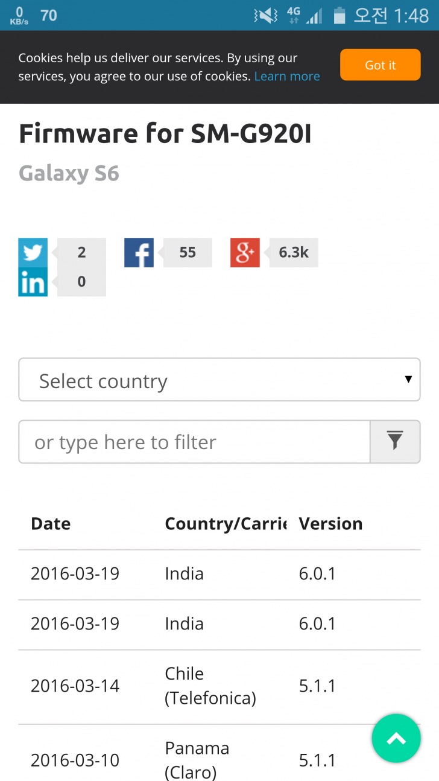
Task: Tap the Google Plus 6.3k share count
Action: click(294, 252)
